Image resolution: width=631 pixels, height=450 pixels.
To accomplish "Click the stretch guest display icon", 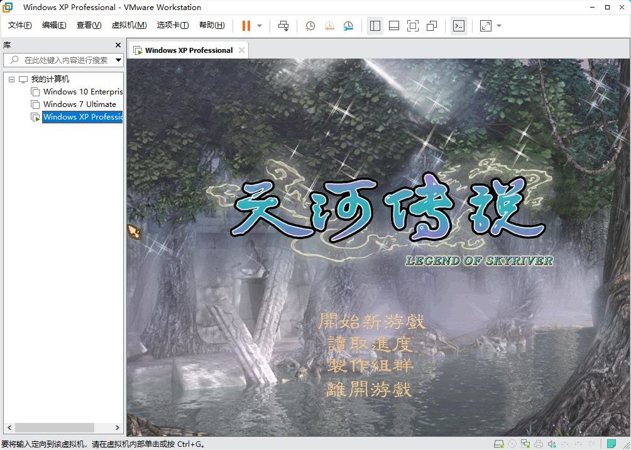I will tap(486, 26).
